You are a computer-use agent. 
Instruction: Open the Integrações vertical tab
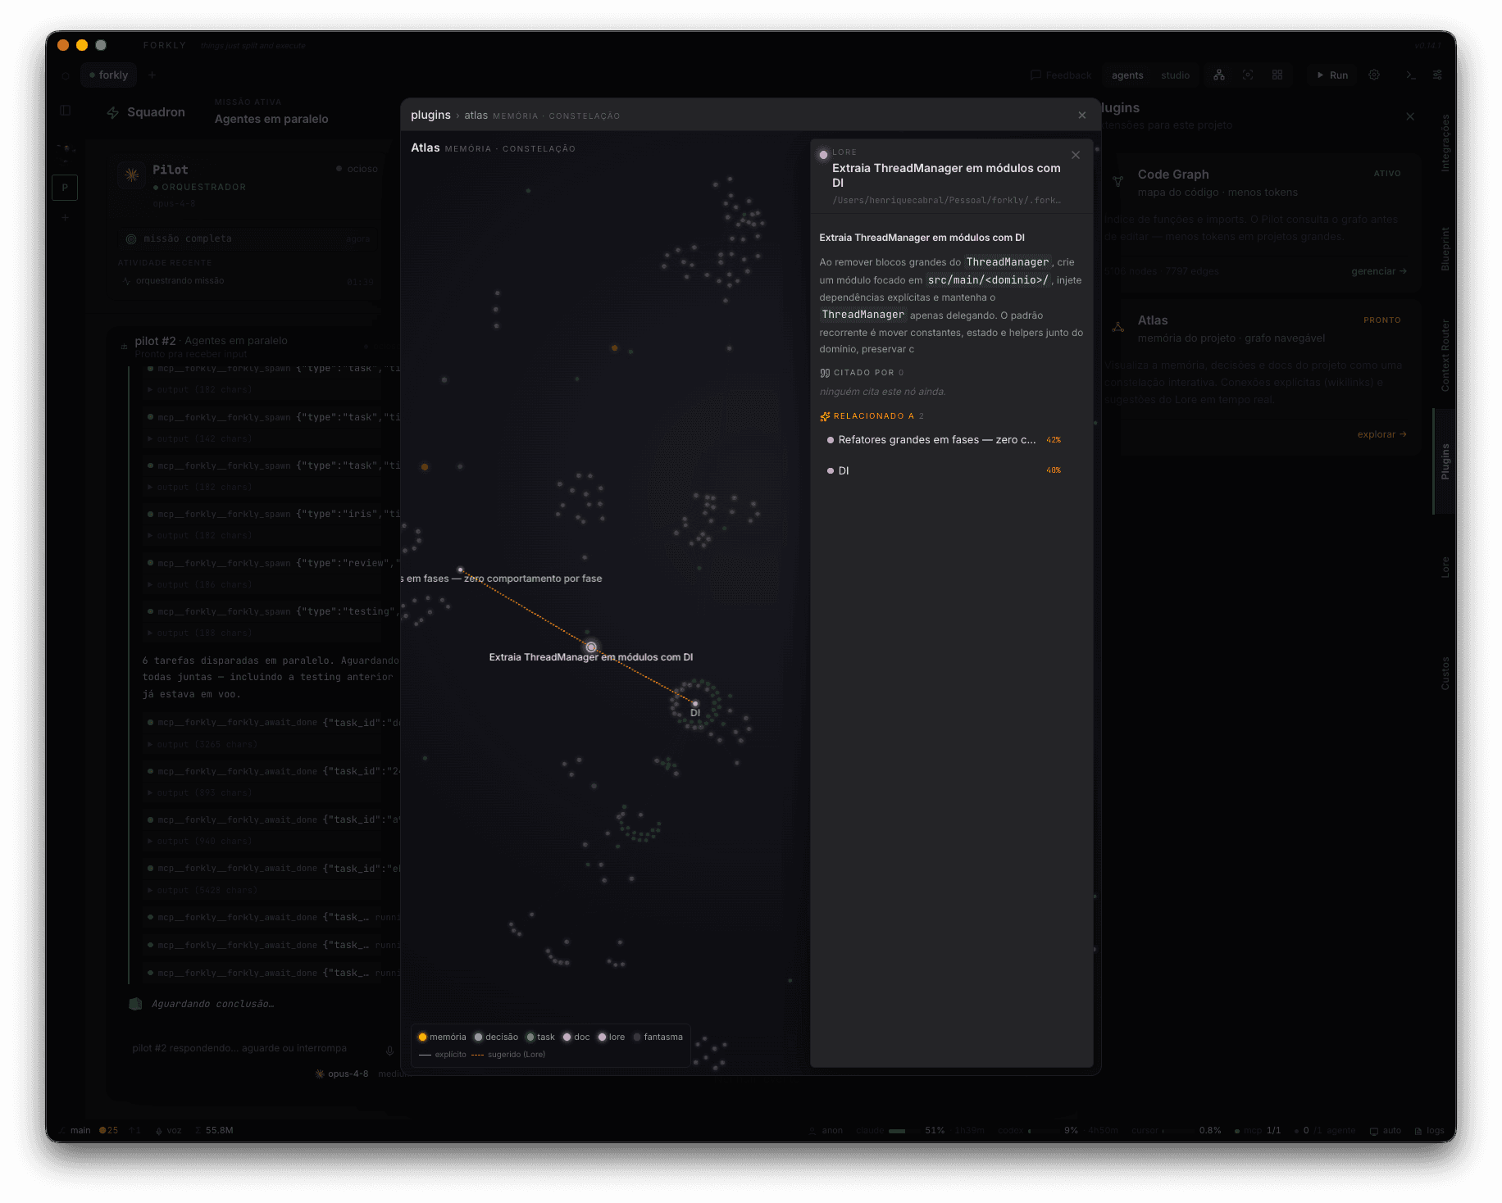1445,143
